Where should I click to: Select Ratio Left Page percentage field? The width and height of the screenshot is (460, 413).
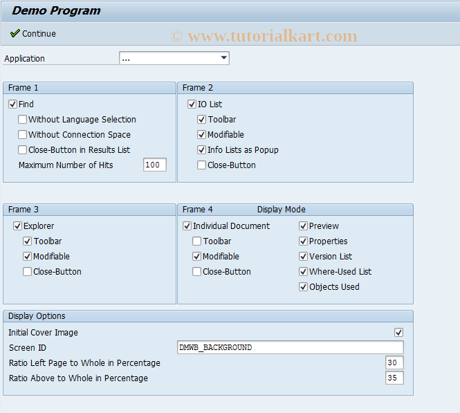click(394, 362)
